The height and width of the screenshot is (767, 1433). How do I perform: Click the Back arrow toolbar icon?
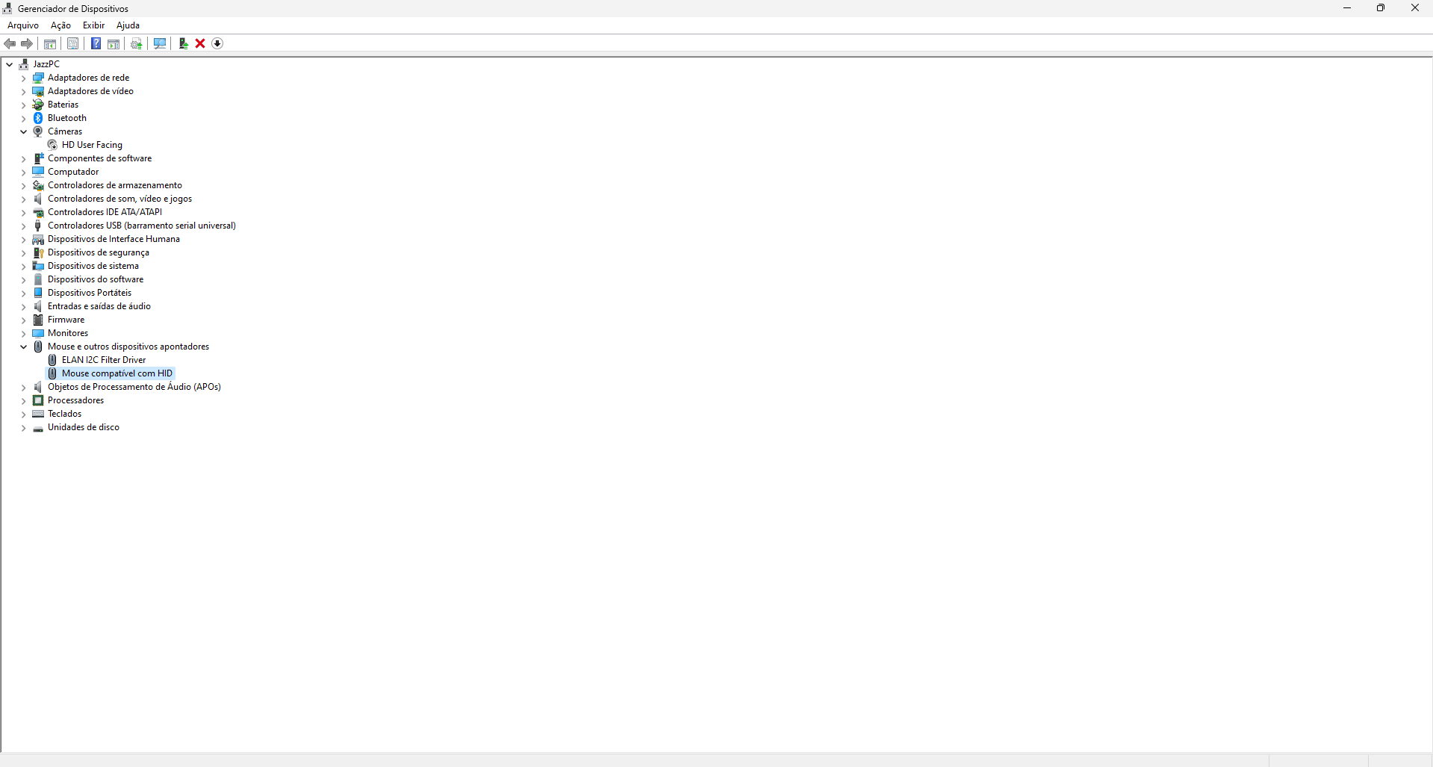(x=10, y=43)
